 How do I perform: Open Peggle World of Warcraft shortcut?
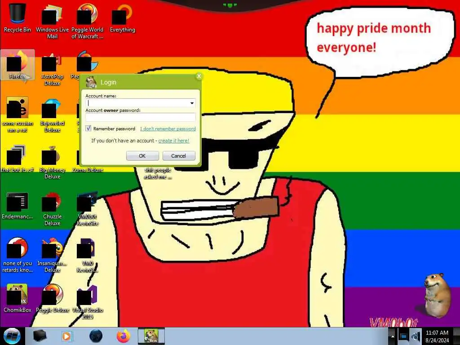[87, 21]
